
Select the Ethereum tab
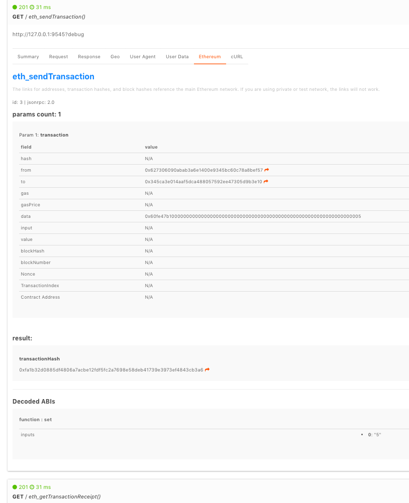(210, 56)
